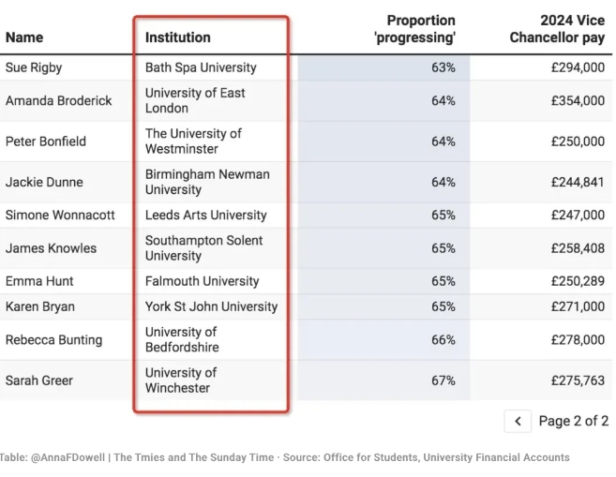Click Bath Spa University cell

[x=201, y=67]
